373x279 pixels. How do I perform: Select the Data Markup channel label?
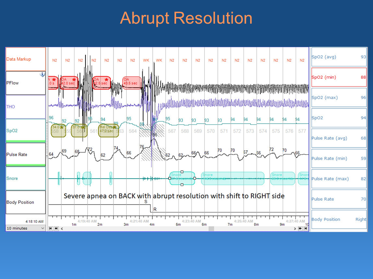click(x=26, y=59)
